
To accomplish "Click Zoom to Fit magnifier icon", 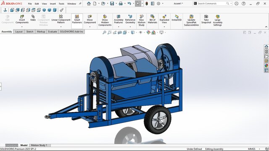I will [x=104, y=32].
